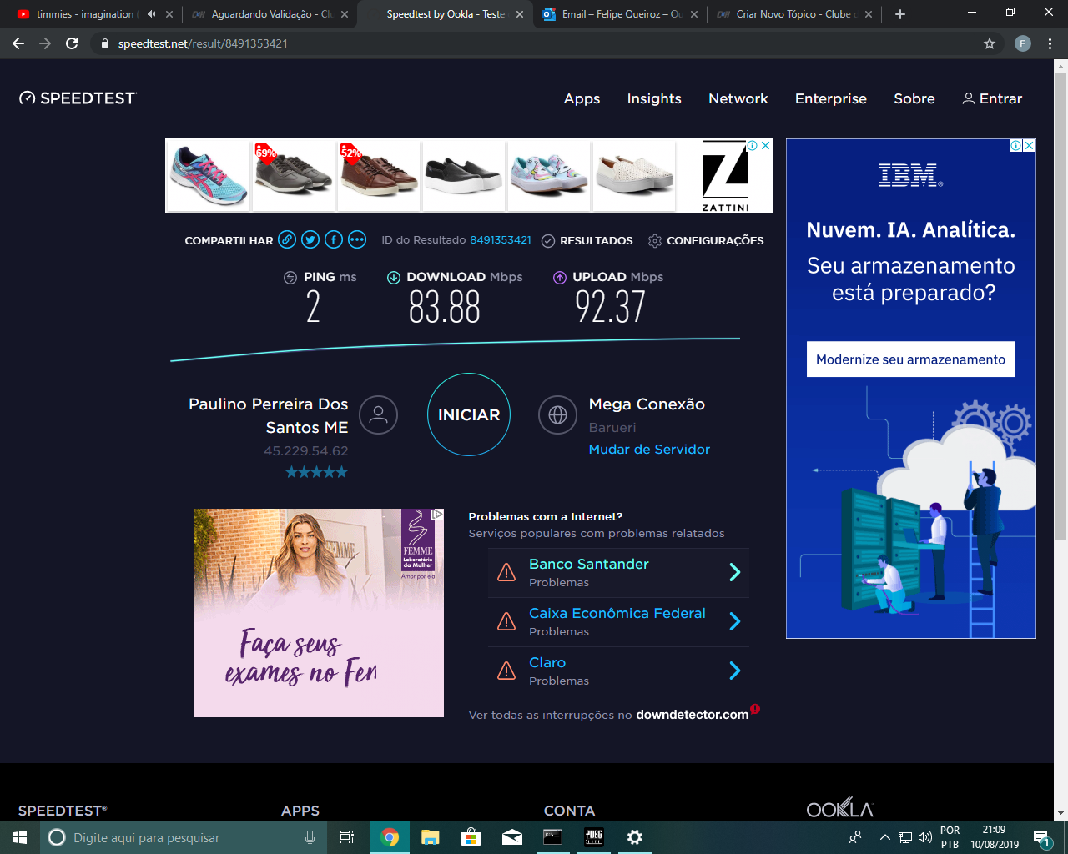Viewport: 1068px width, 854px height.
Task: Click the Speedtest logo
Action: (x=78, y=98)
